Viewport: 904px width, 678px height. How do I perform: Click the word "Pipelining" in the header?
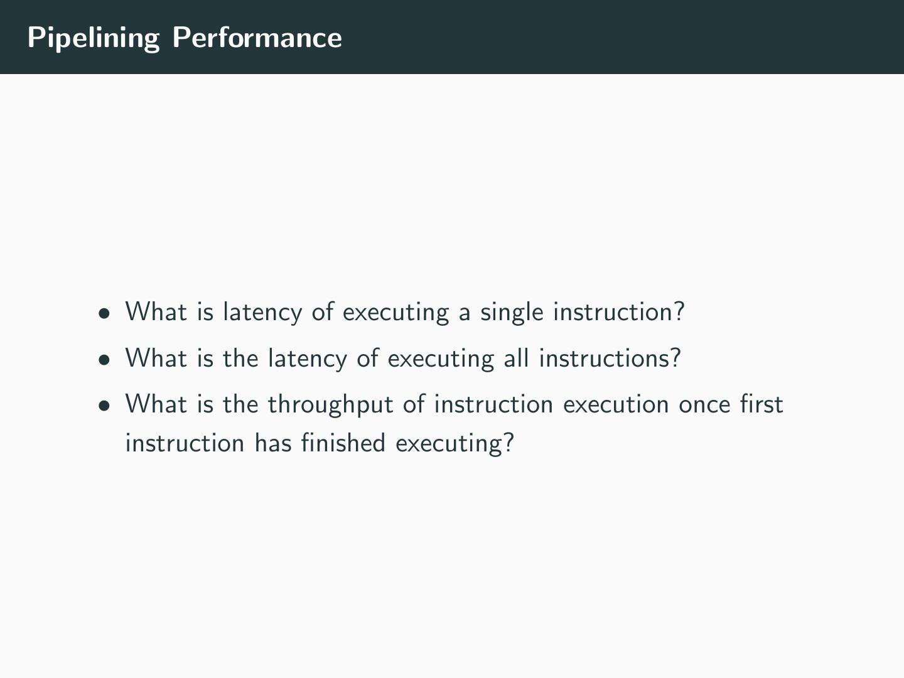point(94,38)
